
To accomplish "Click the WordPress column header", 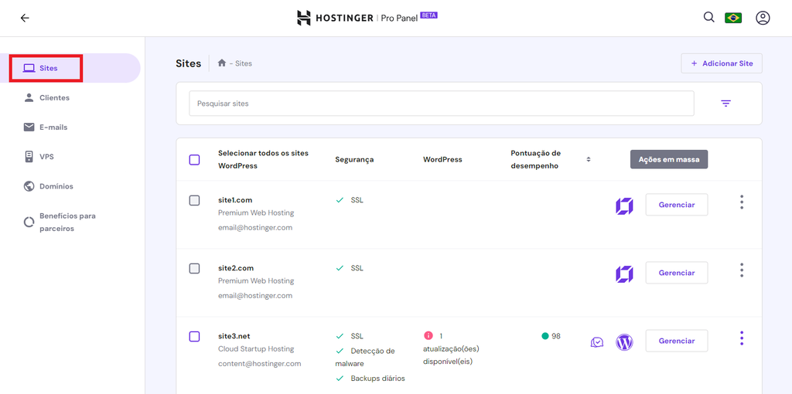I will (x=442, y=159).
